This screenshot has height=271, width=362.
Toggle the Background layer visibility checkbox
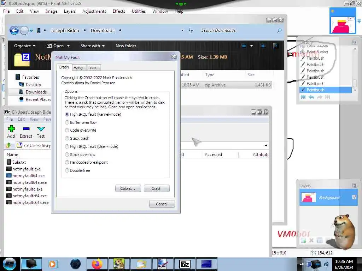point(354,197)
